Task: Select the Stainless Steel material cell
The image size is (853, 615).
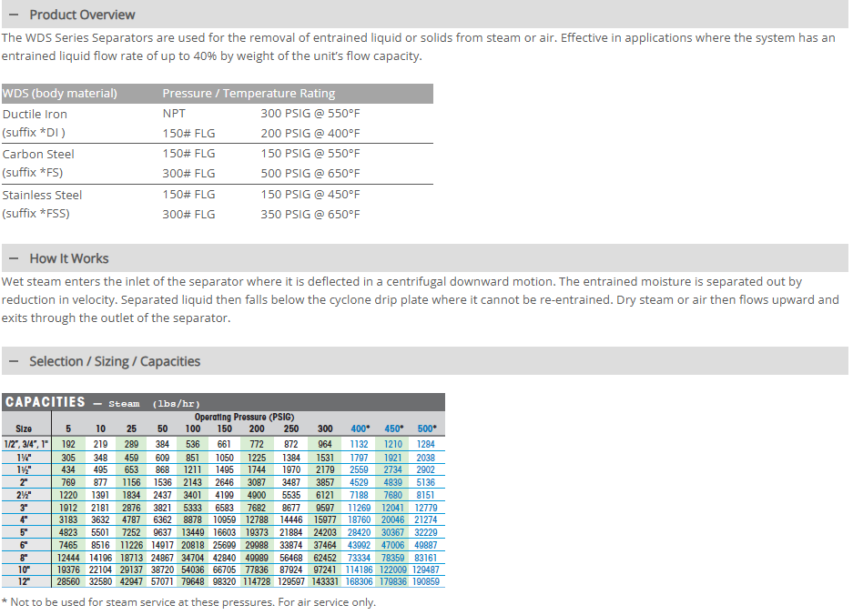Action: pyautogui.click(x=42, y=195)
